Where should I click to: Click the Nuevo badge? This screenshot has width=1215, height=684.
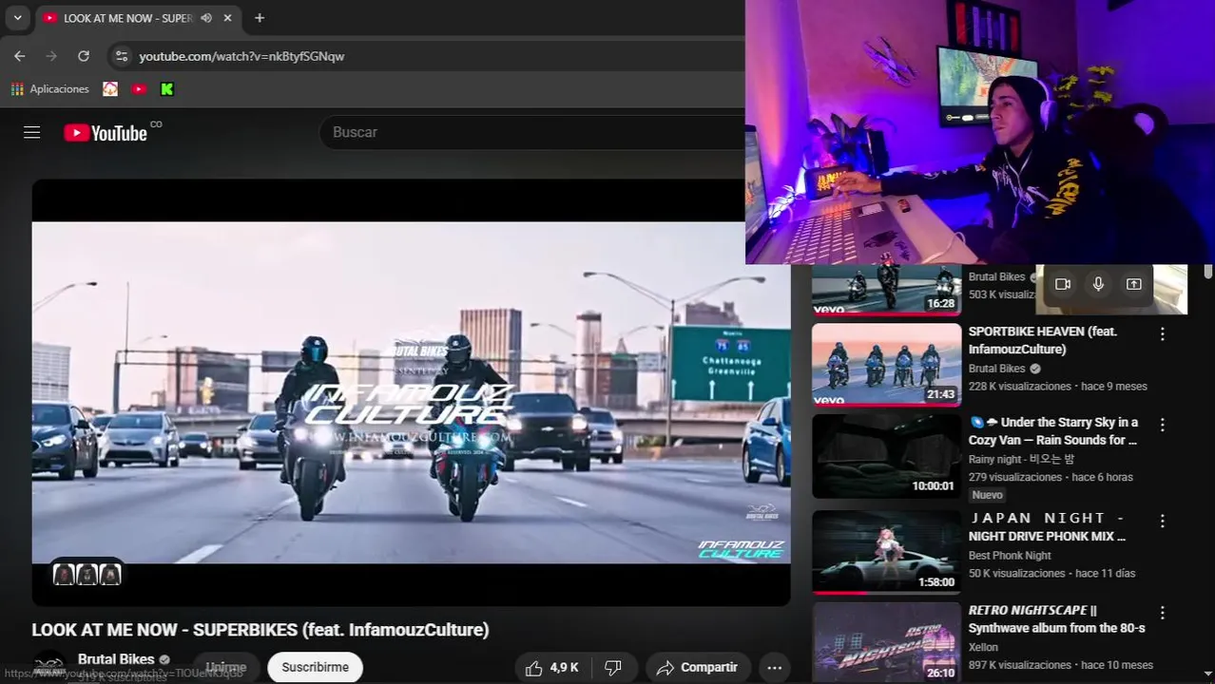click(x=987, y=495)
